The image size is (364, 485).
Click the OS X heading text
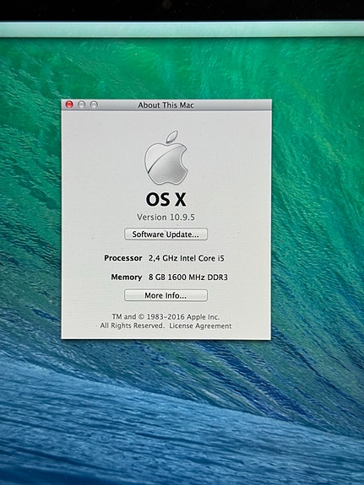pos(166,200)
